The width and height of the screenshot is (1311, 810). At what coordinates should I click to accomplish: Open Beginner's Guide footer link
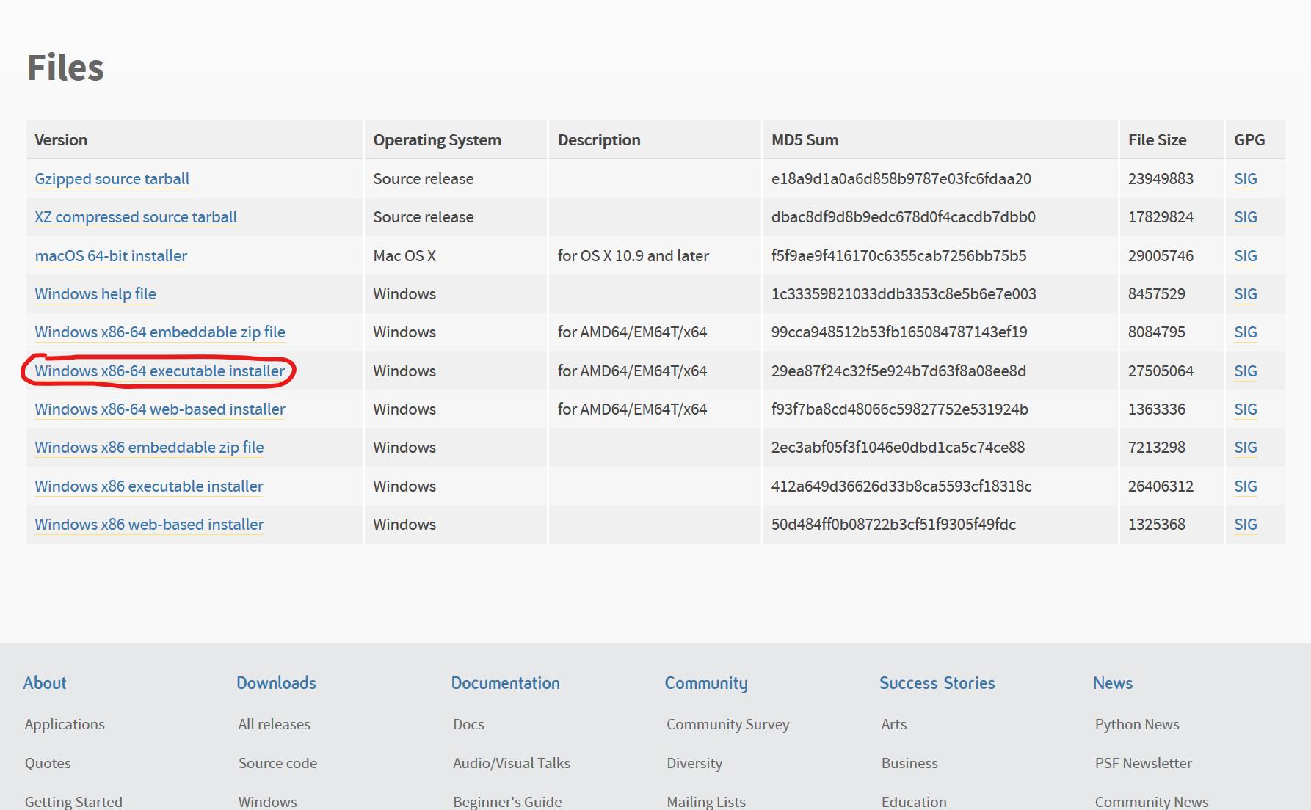coord(507,802)
